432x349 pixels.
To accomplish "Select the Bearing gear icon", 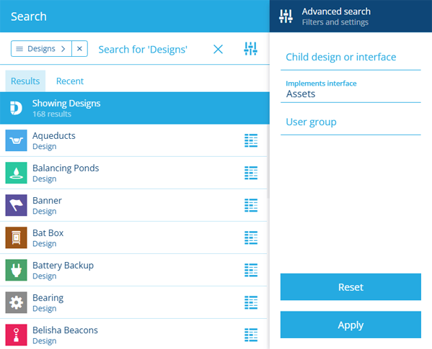I will pyautogui.click(x=17, y=302).
